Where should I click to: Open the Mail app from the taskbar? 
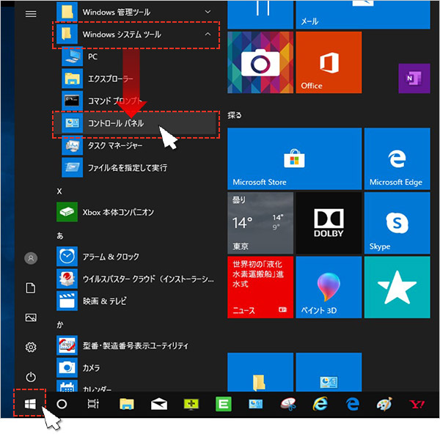(x=159, y=404)
